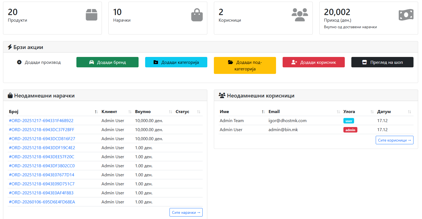Sort orders by Број column arrows
This screenshot has width=422, height=219.
pyautogui.click(x=96, y=112)
